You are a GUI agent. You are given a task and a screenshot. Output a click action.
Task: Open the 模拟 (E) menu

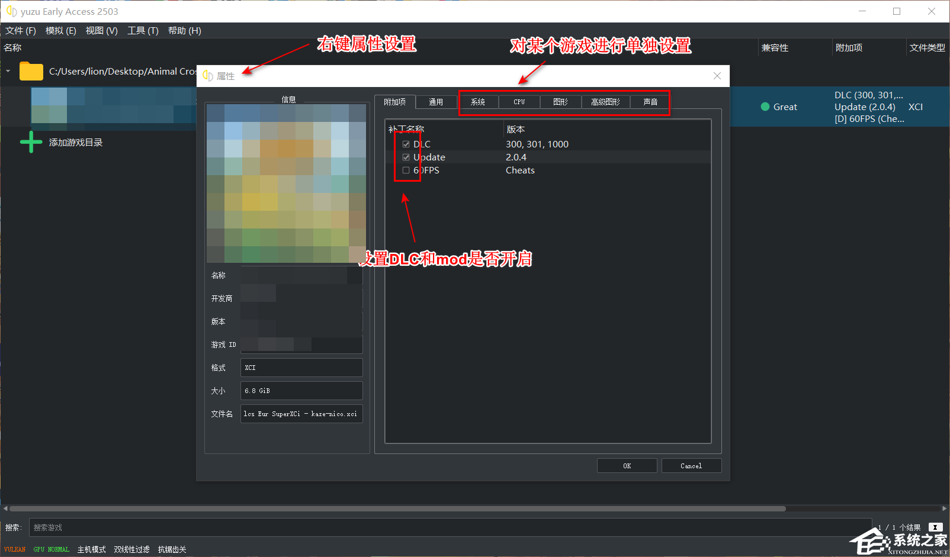point(61,31)
